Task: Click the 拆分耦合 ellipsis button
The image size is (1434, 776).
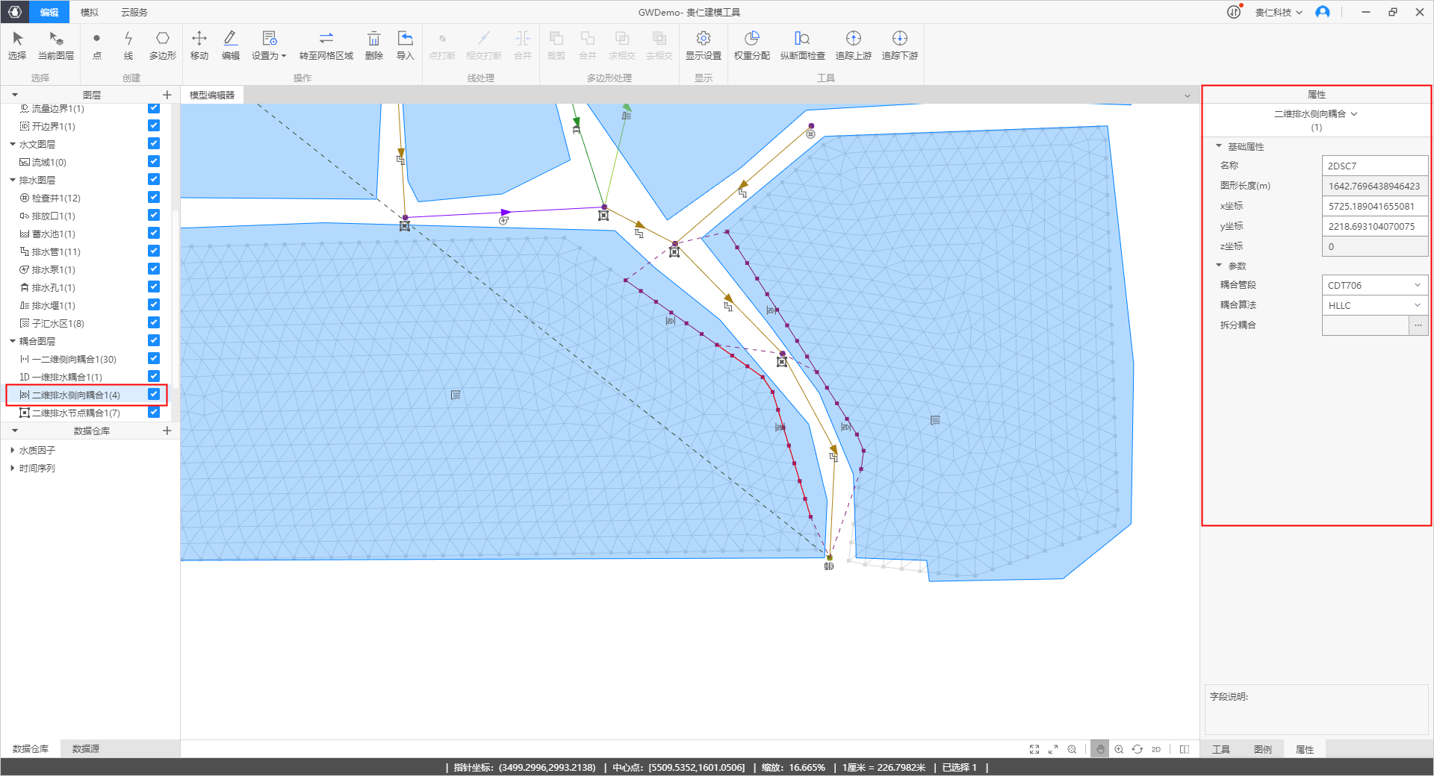Action: (x=1418, y=325)
